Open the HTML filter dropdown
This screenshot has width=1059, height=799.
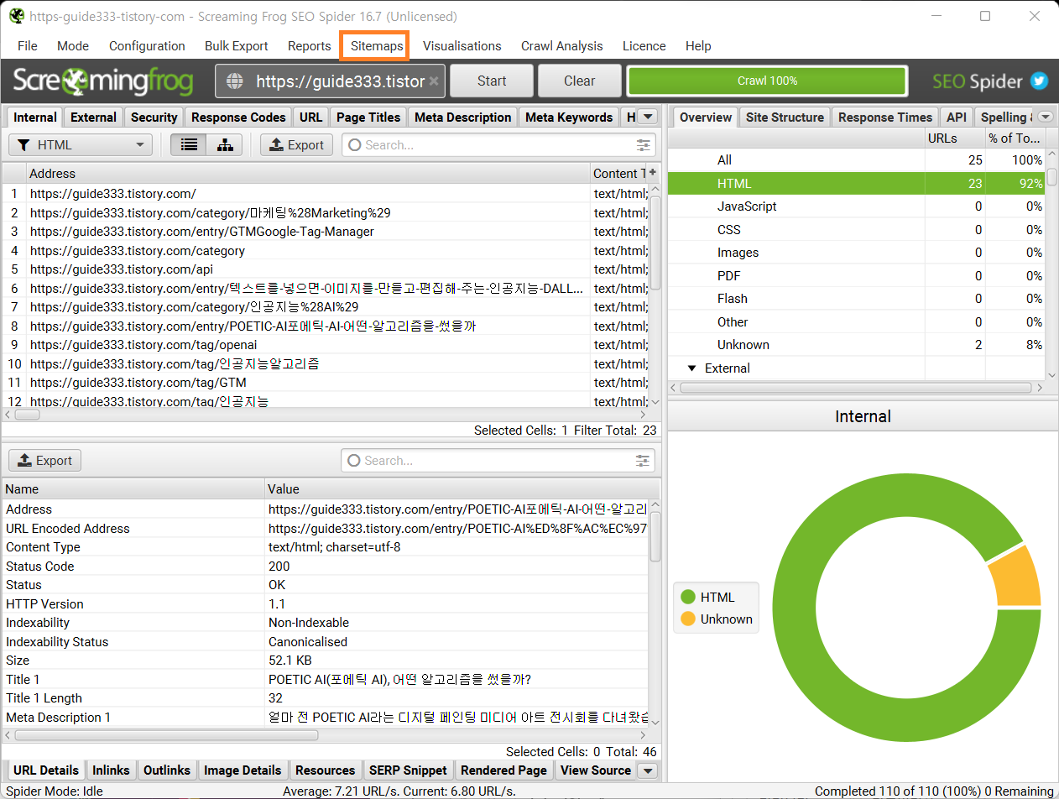click(81, 145)
